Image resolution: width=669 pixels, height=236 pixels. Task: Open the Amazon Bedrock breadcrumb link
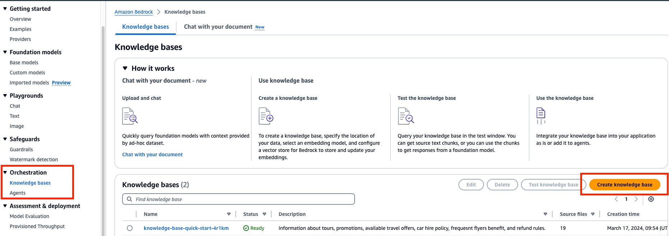pyautogui.click(x=134, y=12)
